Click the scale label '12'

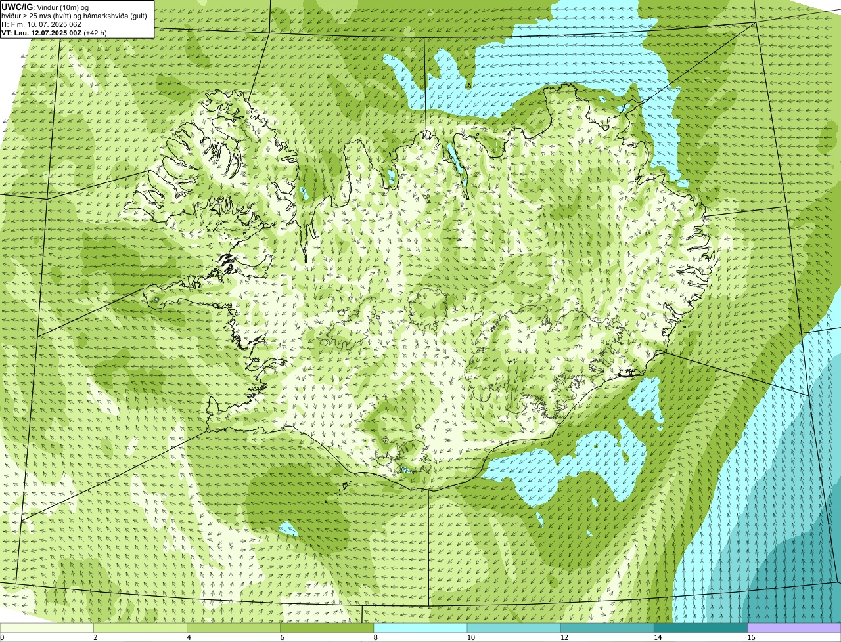click(564, 637)
